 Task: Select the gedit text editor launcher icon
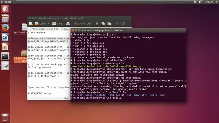5,66
